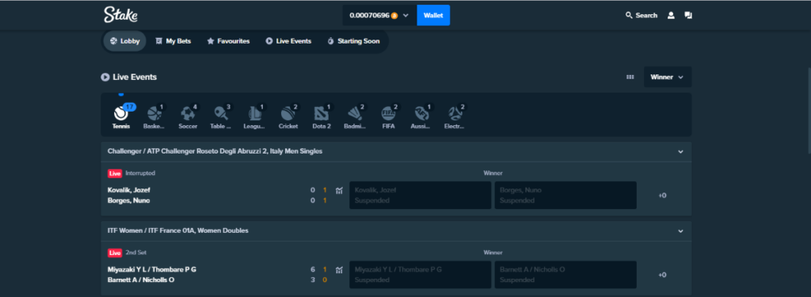Open the chat bubbles icon
The width and height of the screenshot is (811, 297).
click(688, 16)
